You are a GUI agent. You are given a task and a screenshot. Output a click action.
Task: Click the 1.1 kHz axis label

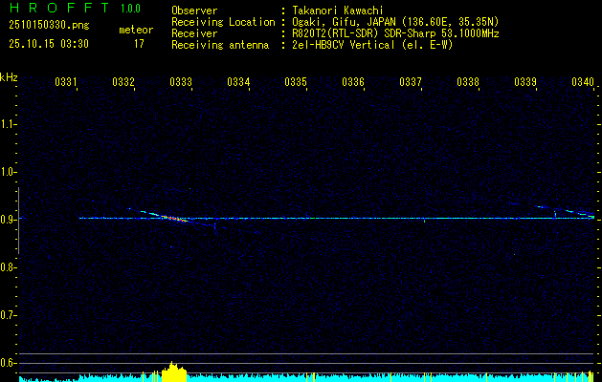click(x=7, y=124)
